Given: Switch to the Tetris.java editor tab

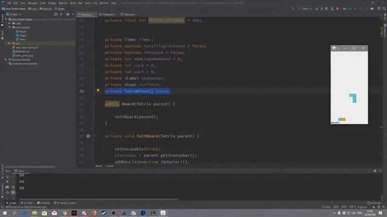Looking at the screenshot, I should [128, 14].
